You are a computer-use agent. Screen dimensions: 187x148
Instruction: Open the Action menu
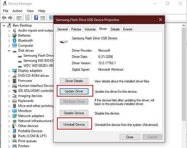click(17, 11)
